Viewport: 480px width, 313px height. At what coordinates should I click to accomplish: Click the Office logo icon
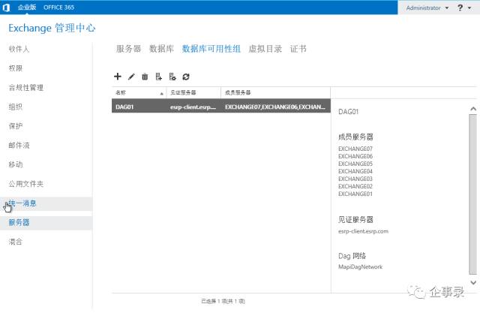point(6,8)
